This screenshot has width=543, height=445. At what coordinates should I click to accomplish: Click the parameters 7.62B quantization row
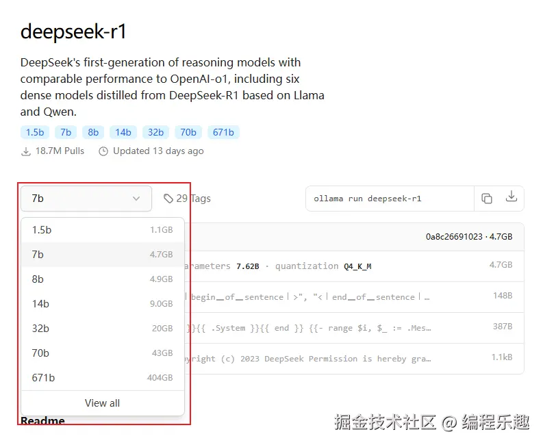354,266
